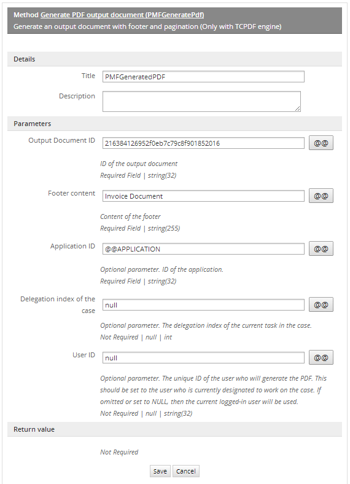This screenshot has width=350, height=484.
Task: Open the Generate PDF output document link
Action: click(122, 15)
